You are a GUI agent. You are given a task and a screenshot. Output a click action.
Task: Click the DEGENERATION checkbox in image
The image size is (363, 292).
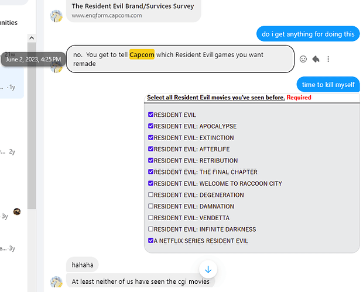150,194
